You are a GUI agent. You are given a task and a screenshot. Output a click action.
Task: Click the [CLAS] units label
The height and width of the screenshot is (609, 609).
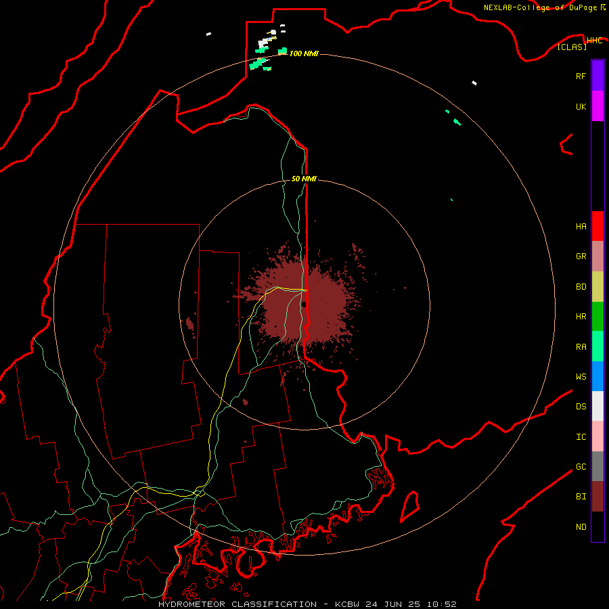(572, 47)
